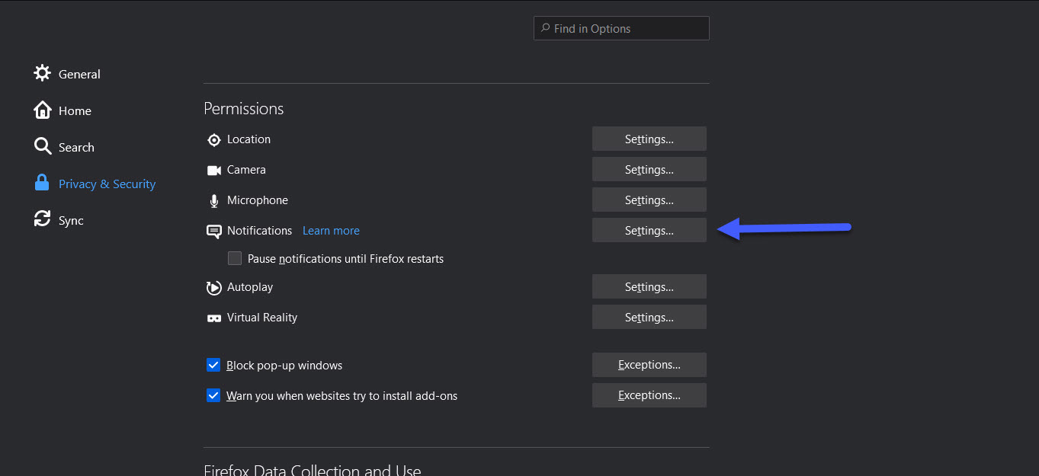Open Notifications permission Settings

(649, 230)
